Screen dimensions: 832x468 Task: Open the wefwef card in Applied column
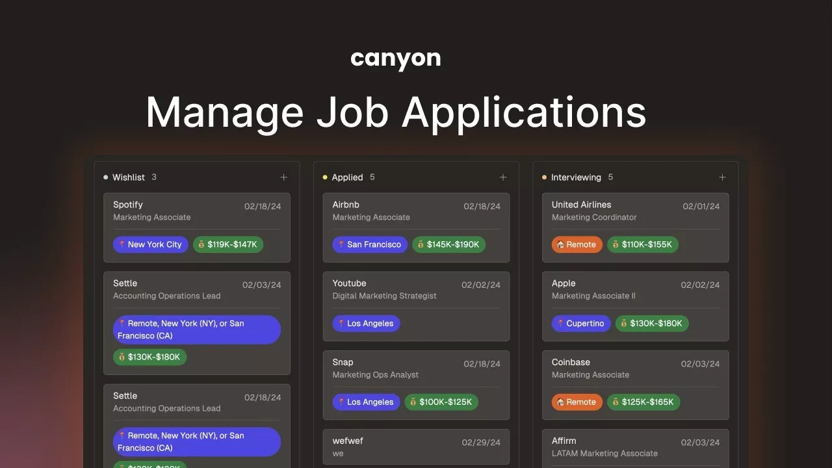pos(416,447)
